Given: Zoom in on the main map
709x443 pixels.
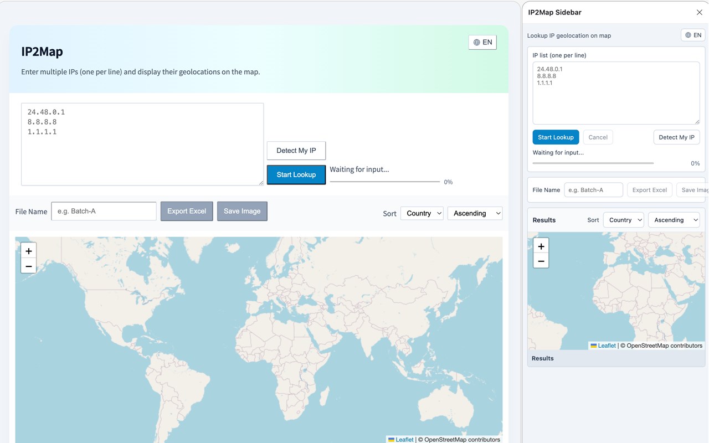Looking at the screenshot, I should point(29,251).
